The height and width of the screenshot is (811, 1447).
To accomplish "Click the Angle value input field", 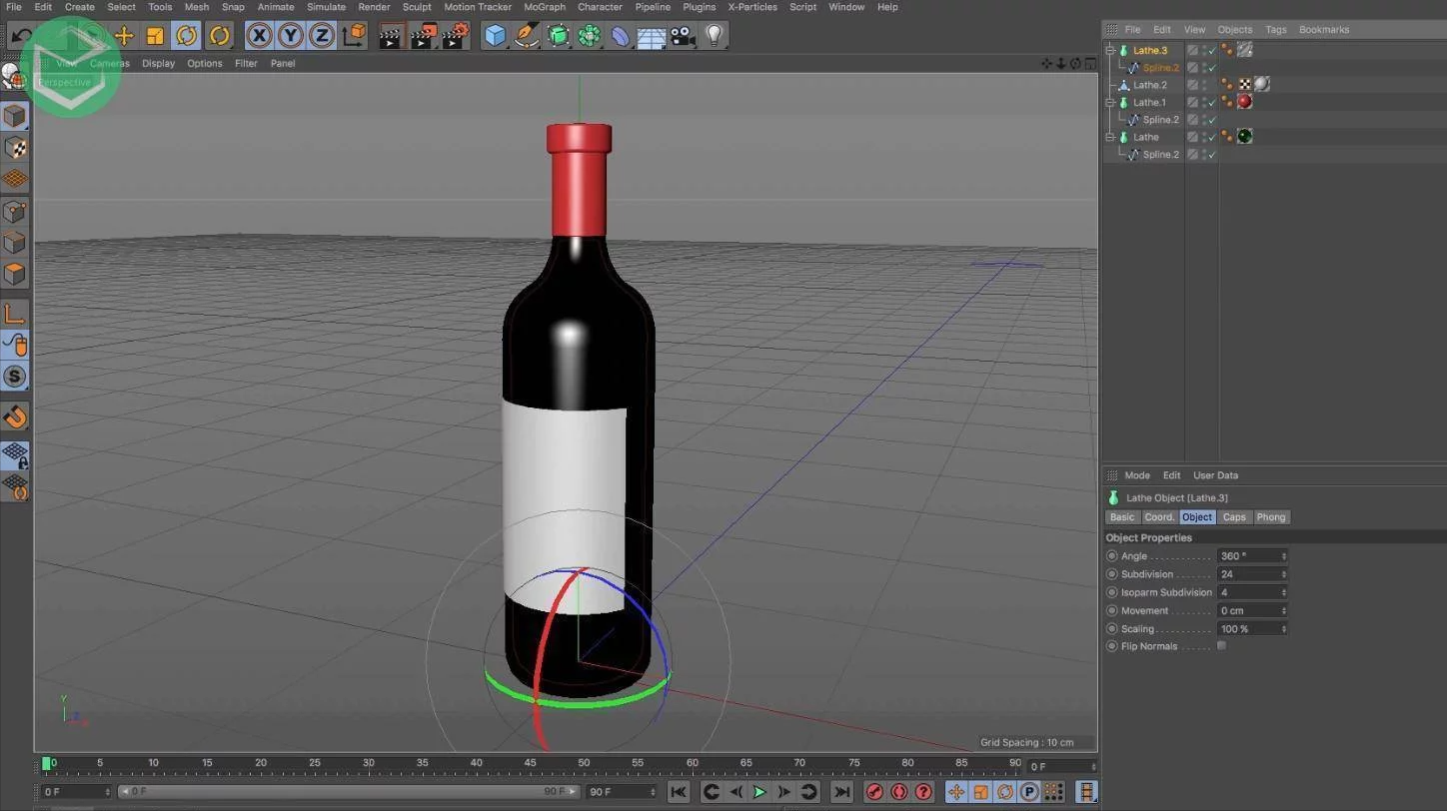I will [x=1248, y=556].
